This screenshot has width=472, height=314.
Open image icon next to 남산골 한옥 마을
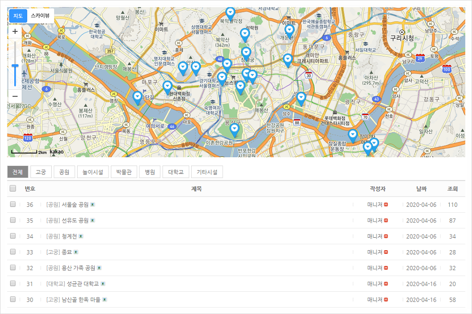104,300
